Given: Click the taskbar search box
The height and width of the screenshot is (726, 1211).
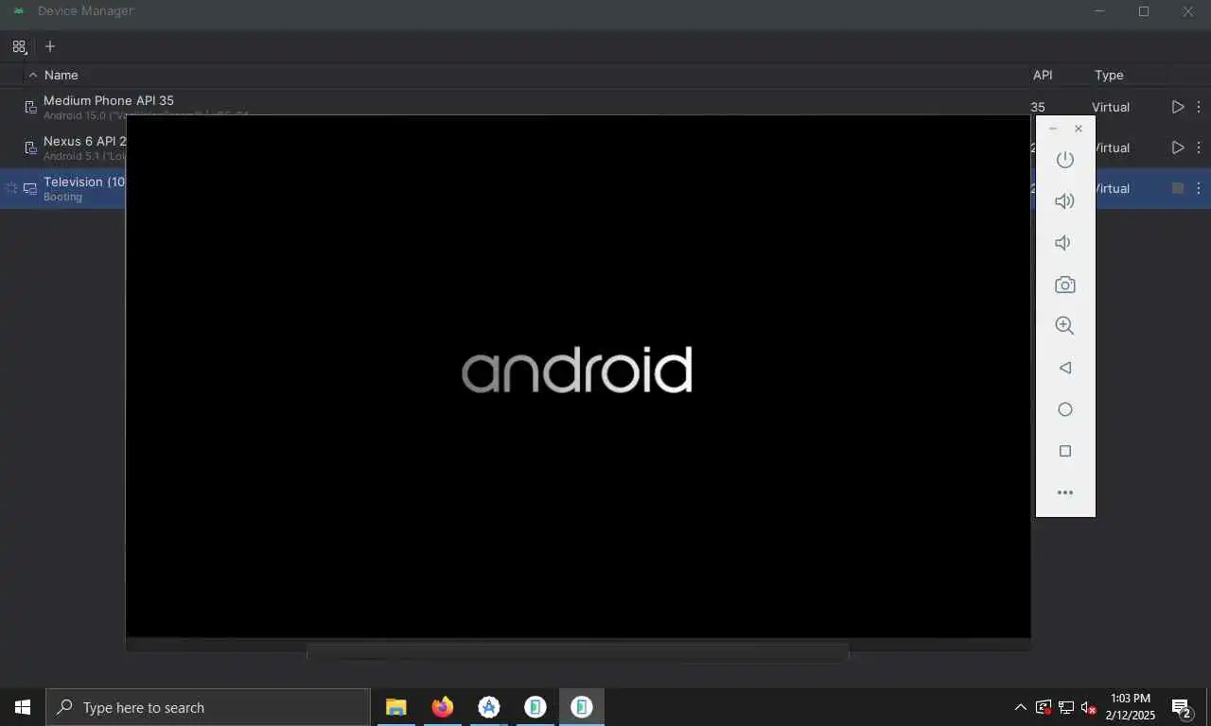Looking at the screenshot, I should [207, 707].
